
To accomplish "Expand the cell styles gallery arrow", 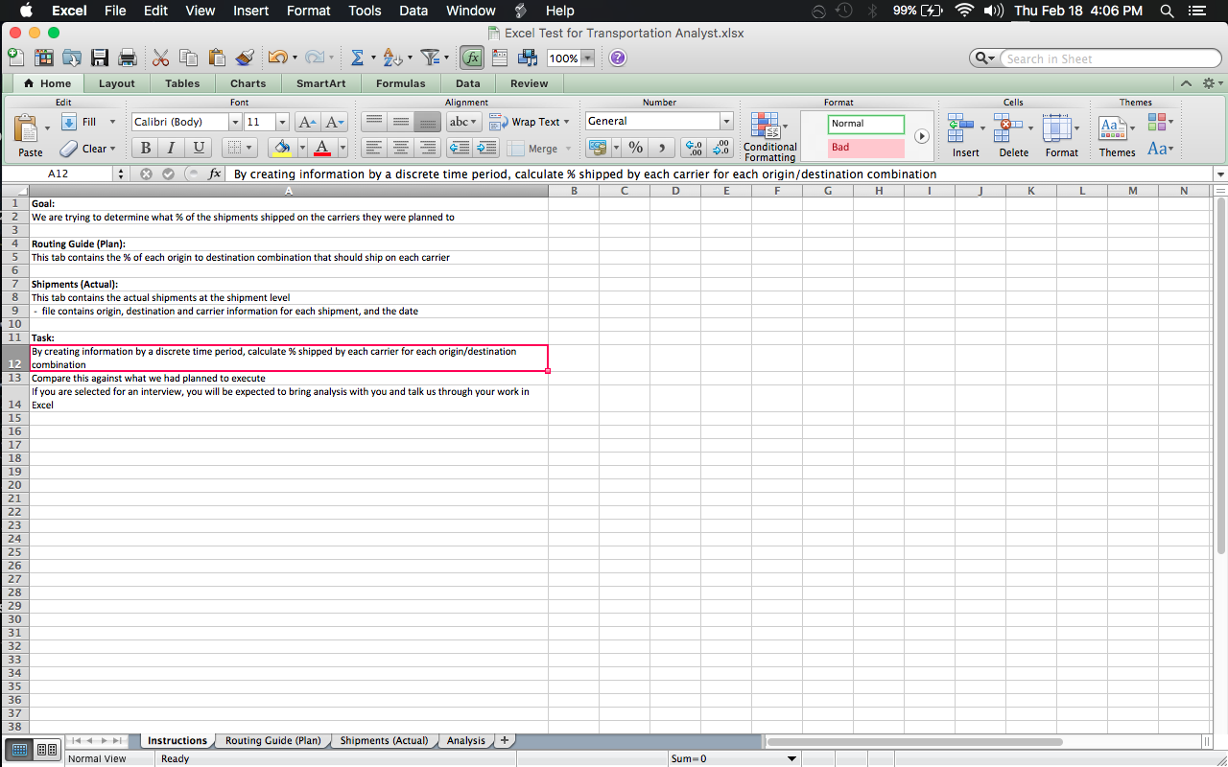I will point(922,136).
